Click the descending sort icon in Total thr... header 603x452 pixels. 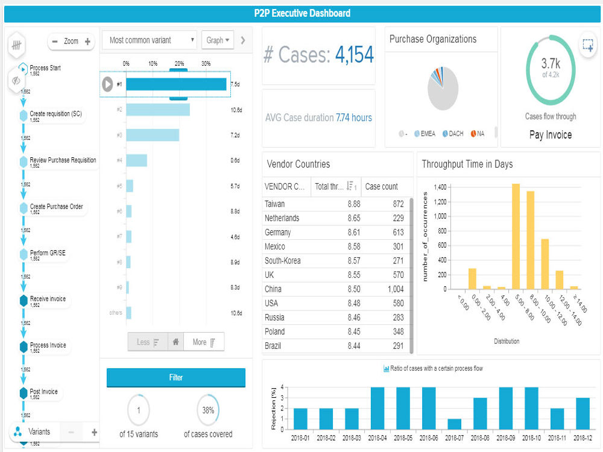point(351,186)
